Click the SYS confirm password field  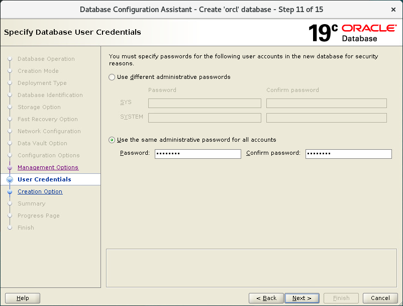coord(327,104)
